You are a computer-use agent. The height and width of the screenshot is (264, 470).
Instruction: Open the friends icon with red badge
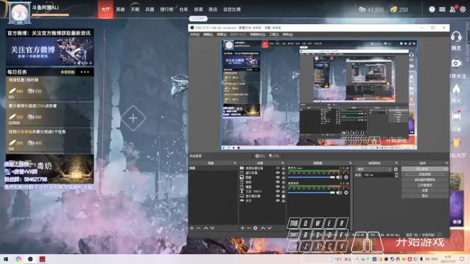452,9
